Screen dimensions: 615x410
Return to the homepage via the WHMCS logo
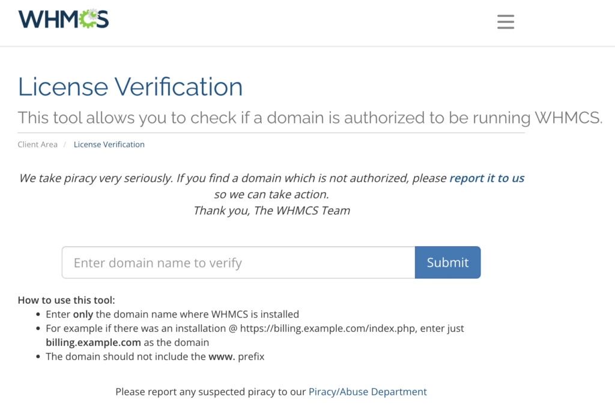point(62,19)
